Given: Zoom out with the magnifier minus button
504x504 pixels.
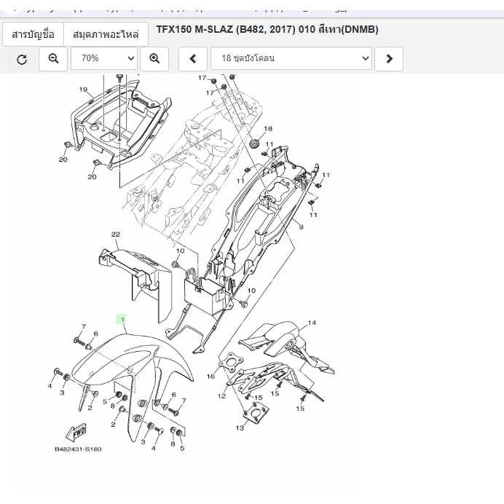Looking at the screenshot, I should pyautogui.click(x=53, y=59).
